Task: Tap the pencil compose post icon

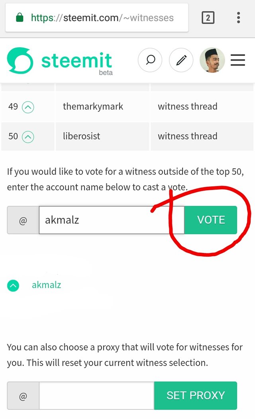Action: 181,60
